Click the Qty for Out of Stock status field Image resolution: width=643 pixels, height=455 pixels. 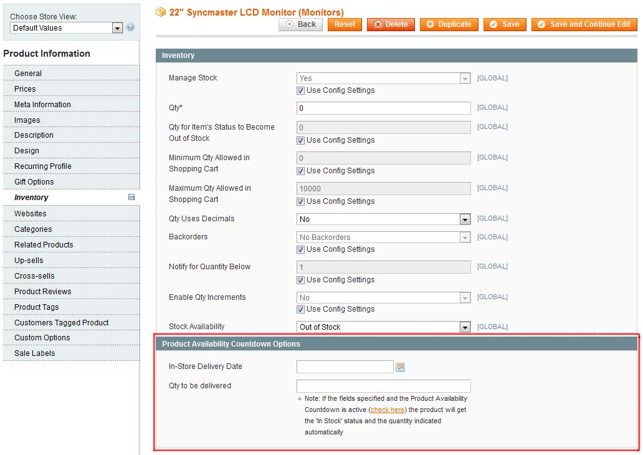[383, 128]
